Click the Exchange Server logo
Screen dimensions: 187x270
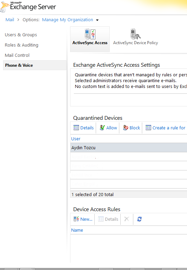28,7
